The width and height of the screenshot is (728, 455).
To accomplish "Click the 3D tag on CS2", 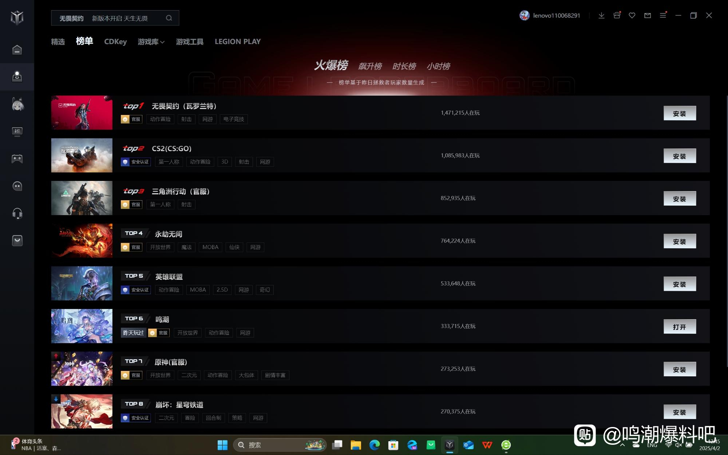I will coord(225,162).
